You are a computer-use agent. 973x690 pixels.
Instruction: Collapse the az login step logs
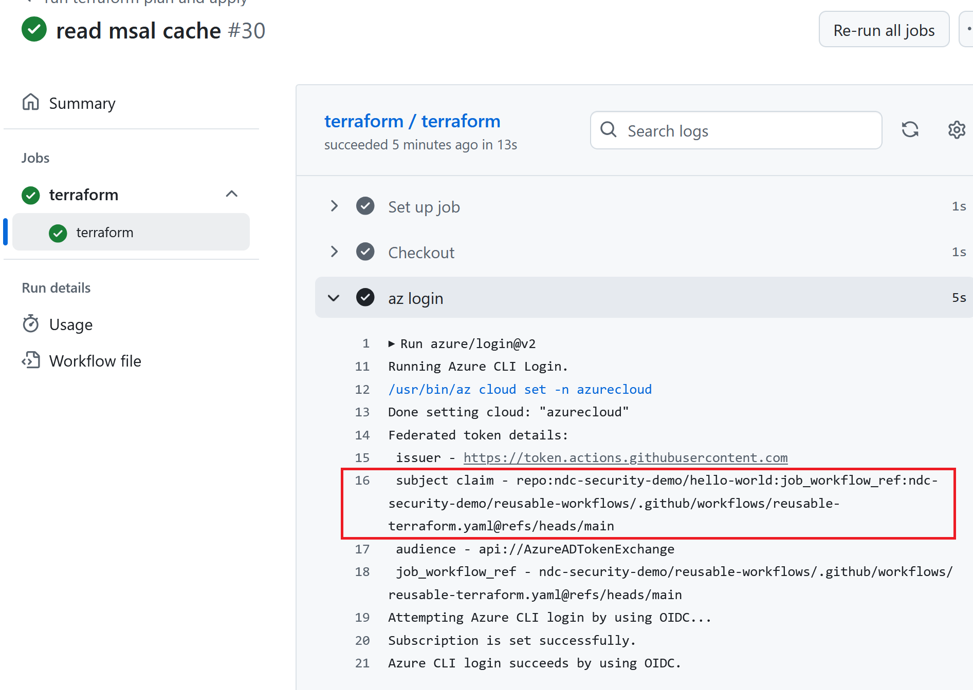(334, 298)
